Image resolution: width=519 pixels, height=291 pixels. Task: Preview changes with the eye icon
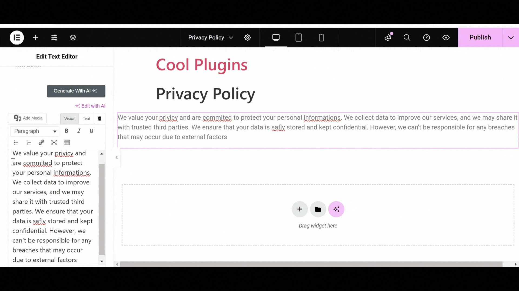coord(446,37)
